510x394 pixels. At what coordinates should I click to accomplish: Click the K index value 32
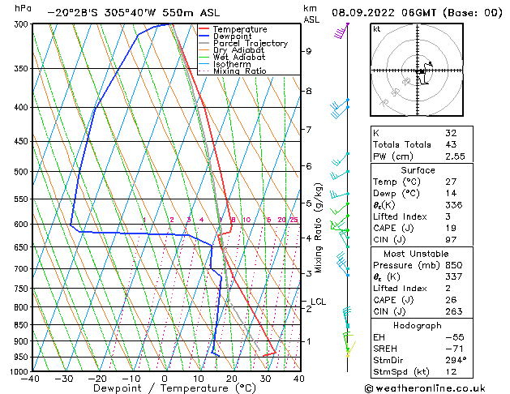click(451, 133)
